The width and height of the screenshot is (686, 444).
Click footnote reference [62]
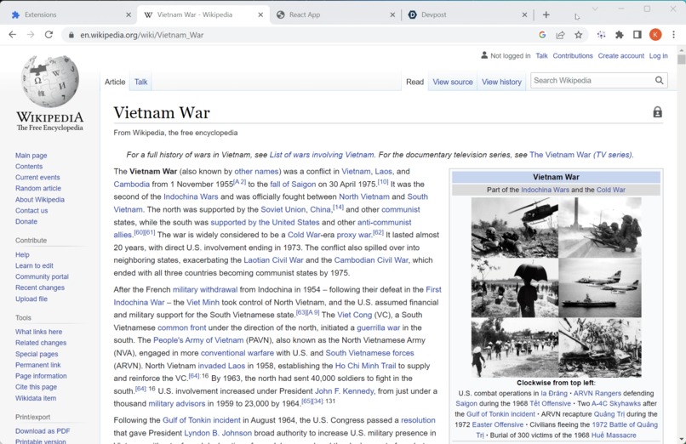pos(378,232)
